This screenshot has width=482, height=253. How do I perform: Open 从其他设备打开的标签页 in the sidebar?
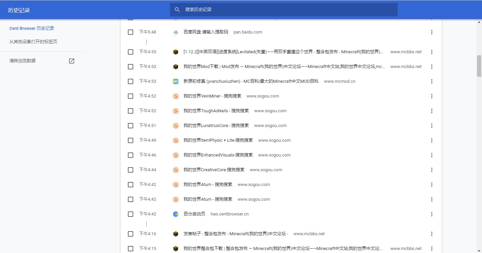[x=33, y=42]
